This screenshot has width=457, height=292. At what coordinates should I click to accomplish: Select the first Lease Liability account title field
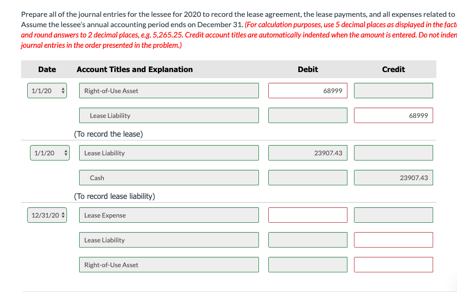(x=169, y=116)
